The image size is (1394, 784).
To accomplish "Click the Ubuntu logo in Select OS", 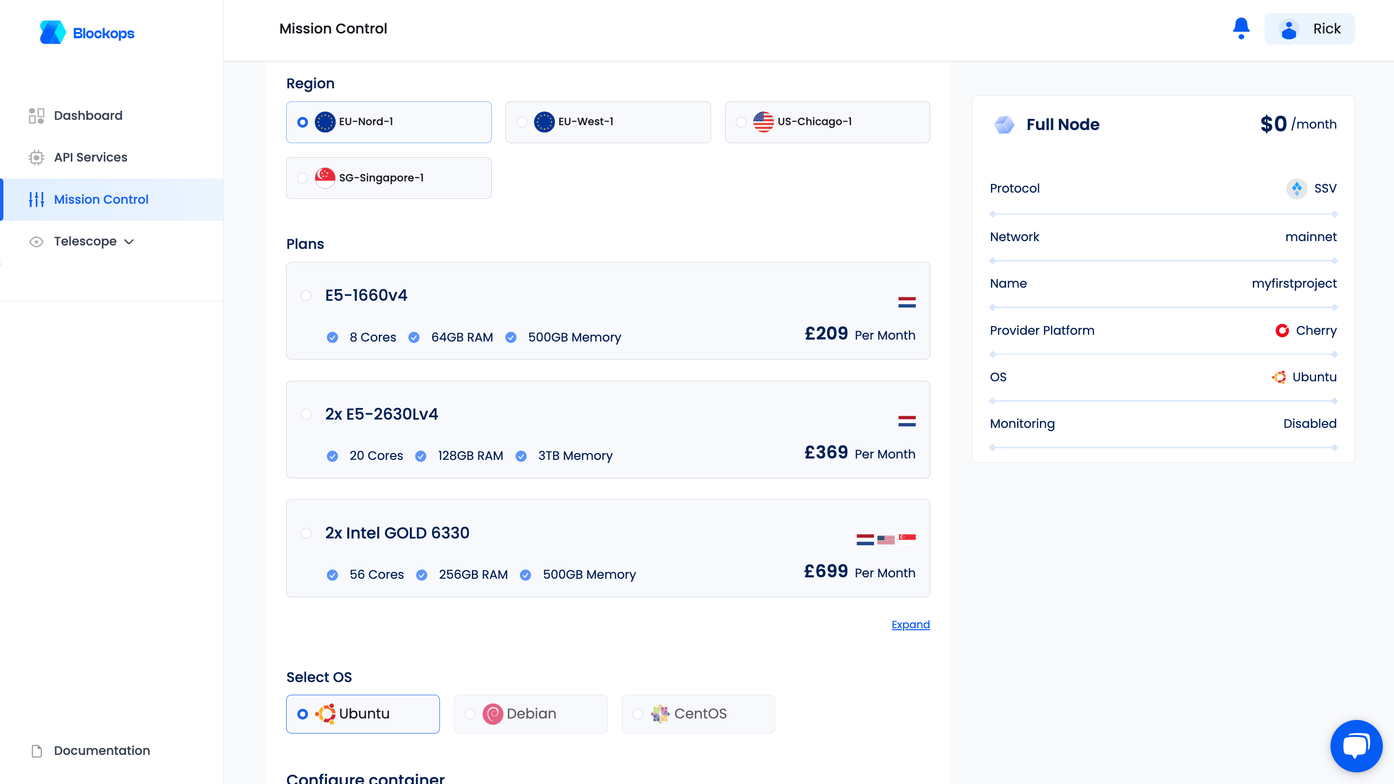I will (325, 714).
